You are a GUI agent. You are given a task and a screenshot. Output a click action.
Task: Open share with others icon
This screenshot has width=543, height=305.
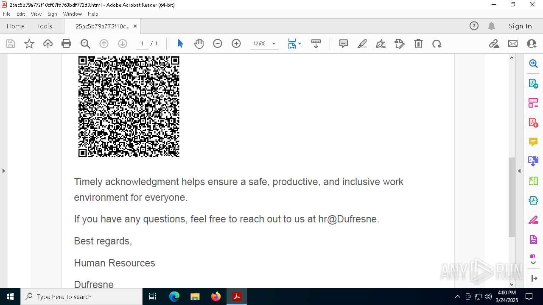point(532,44)
